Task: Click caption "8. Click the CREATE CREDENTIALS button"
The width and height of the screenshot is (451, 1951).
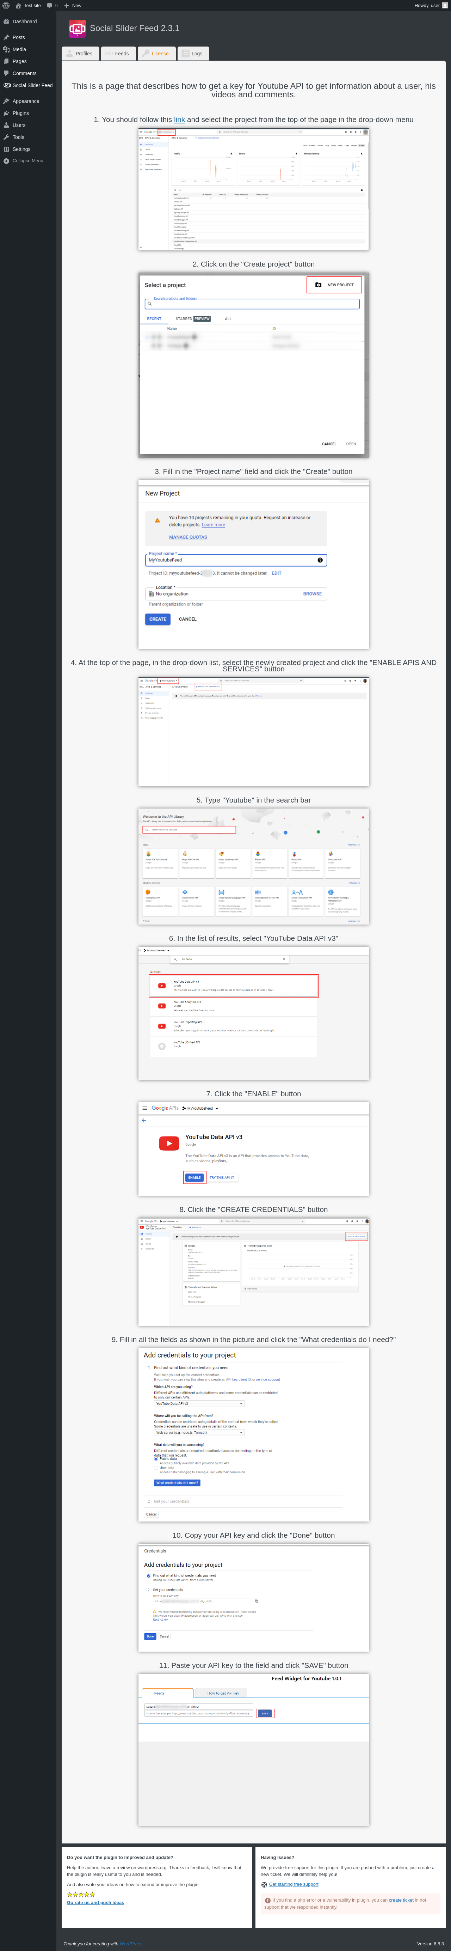Action: (253, 1209)
